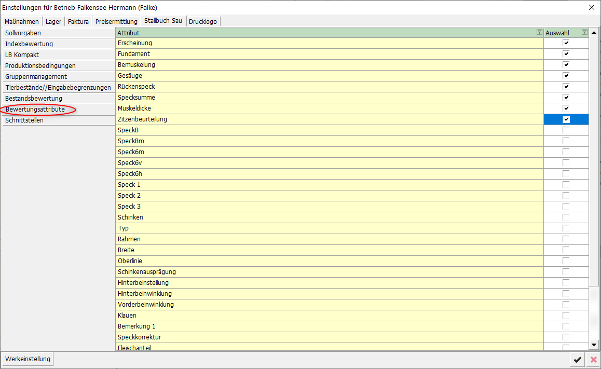Viewport: 601px width, 369px height.
Task: Open filter icon in Auswahl column header
Action: 584,33
